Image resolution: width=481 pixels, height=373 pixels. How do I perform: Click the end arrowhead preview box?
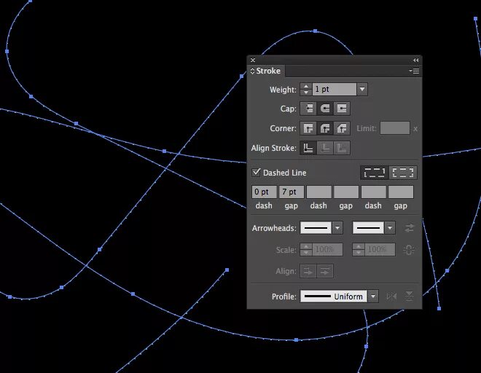pyautogui.click(x=368, y=228)
